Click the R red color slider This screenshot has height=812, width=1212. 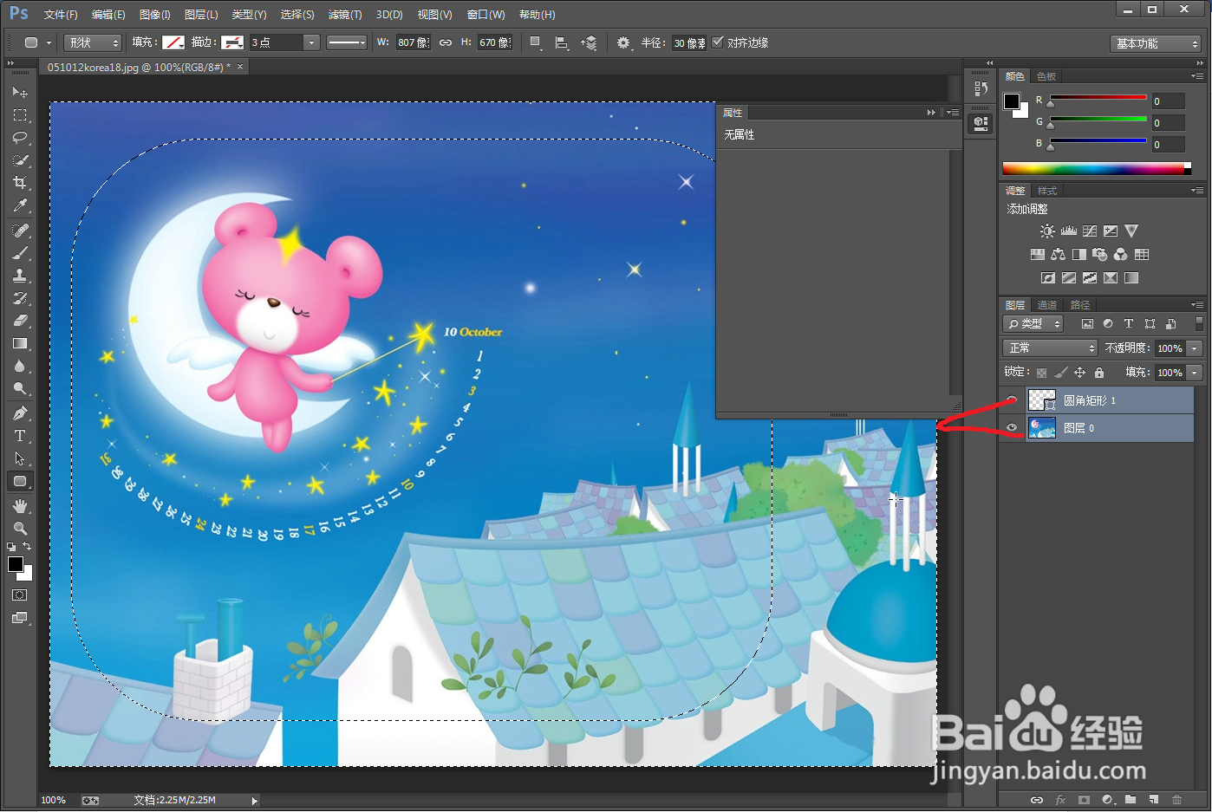coord(1098,98)
